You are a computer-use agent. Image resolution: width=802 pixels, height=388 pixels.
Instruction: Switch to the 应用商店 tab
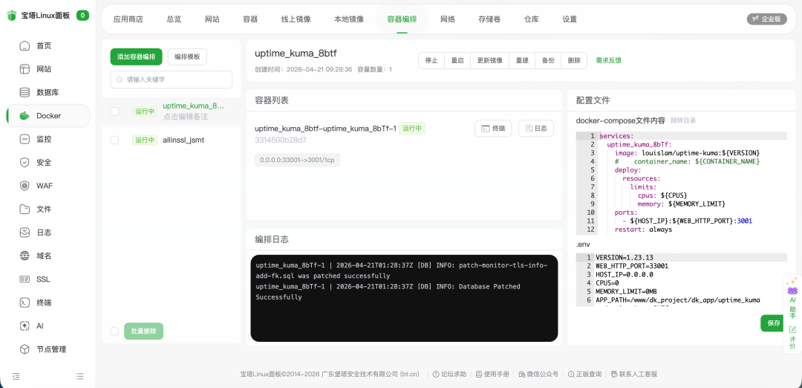click(x=128, y=19)
